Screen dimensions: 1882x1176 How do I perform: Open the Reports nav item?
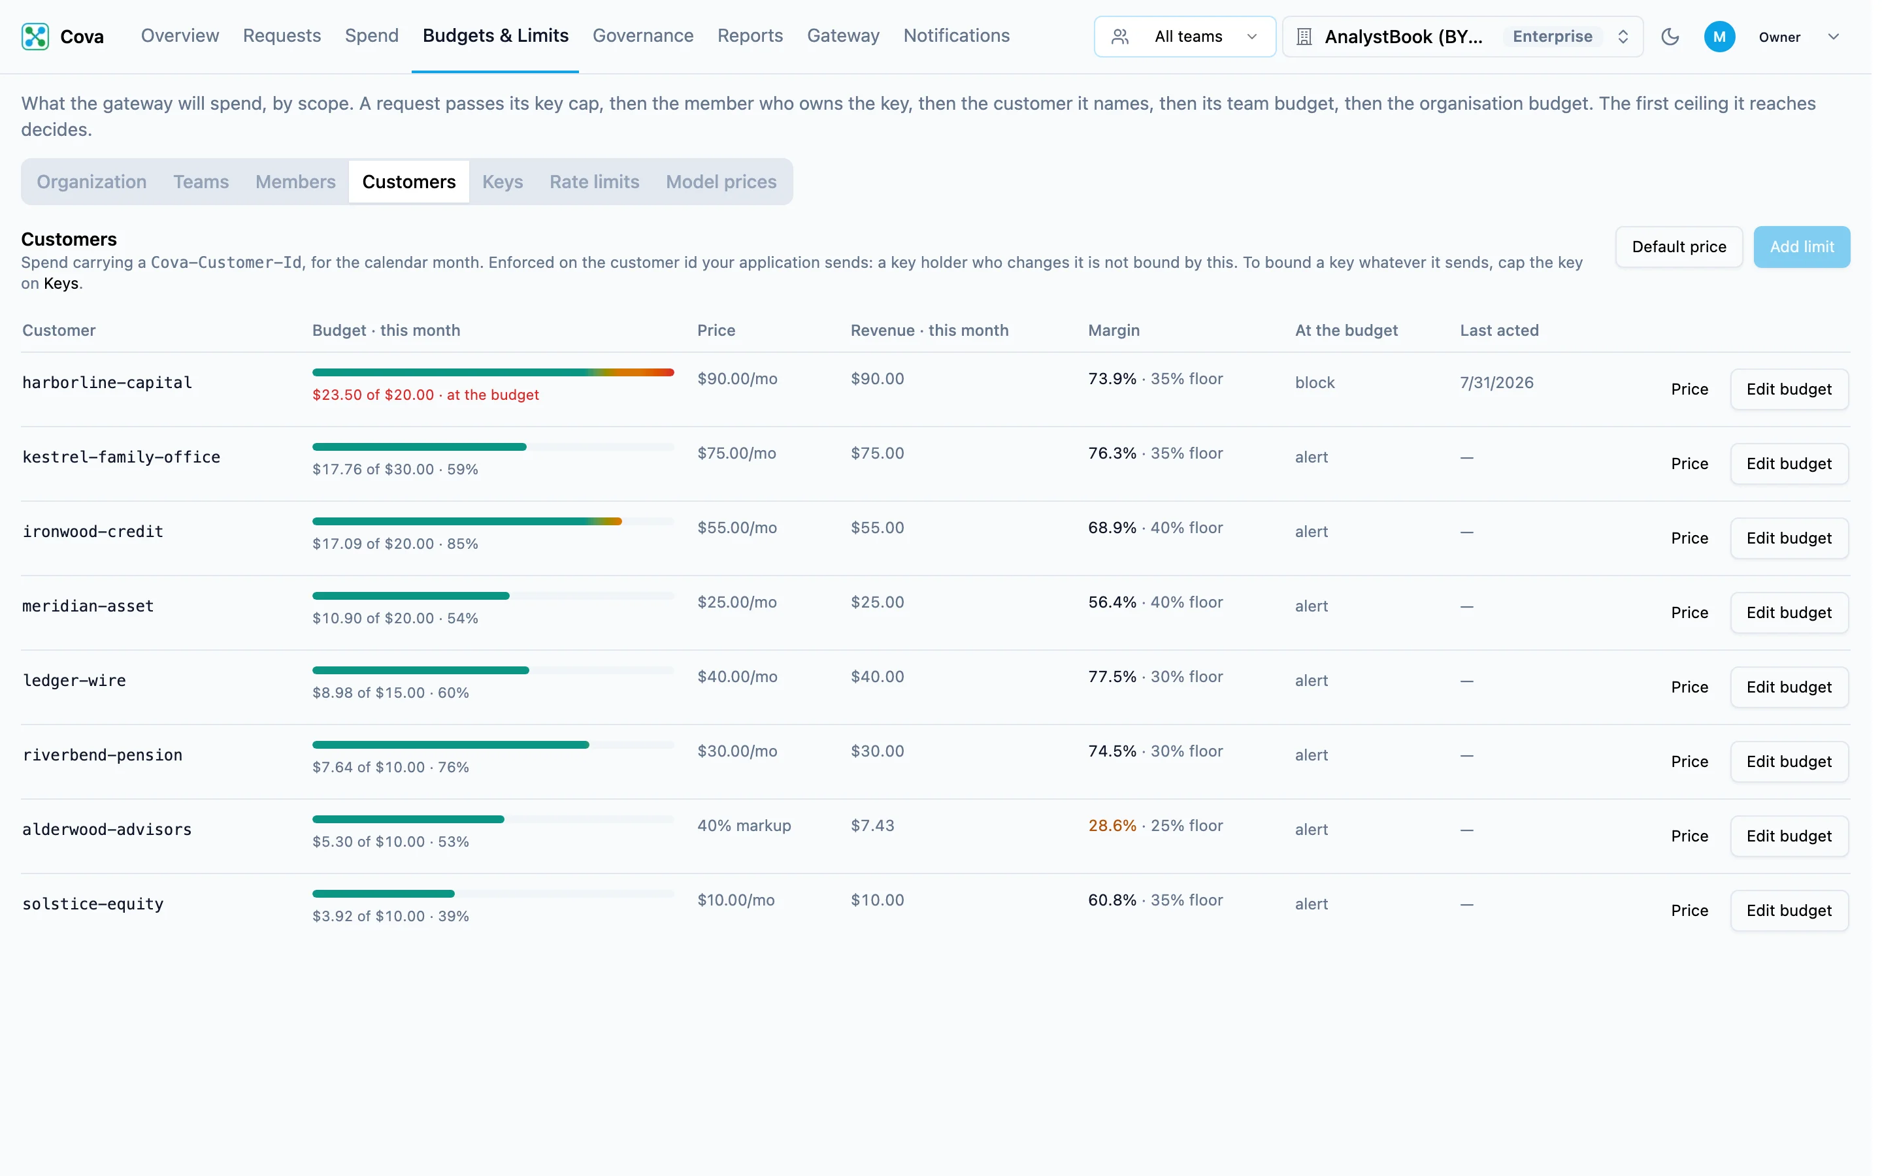pos(750,36)
